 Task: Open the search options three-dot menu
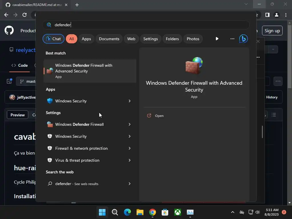tap(232, 39)
